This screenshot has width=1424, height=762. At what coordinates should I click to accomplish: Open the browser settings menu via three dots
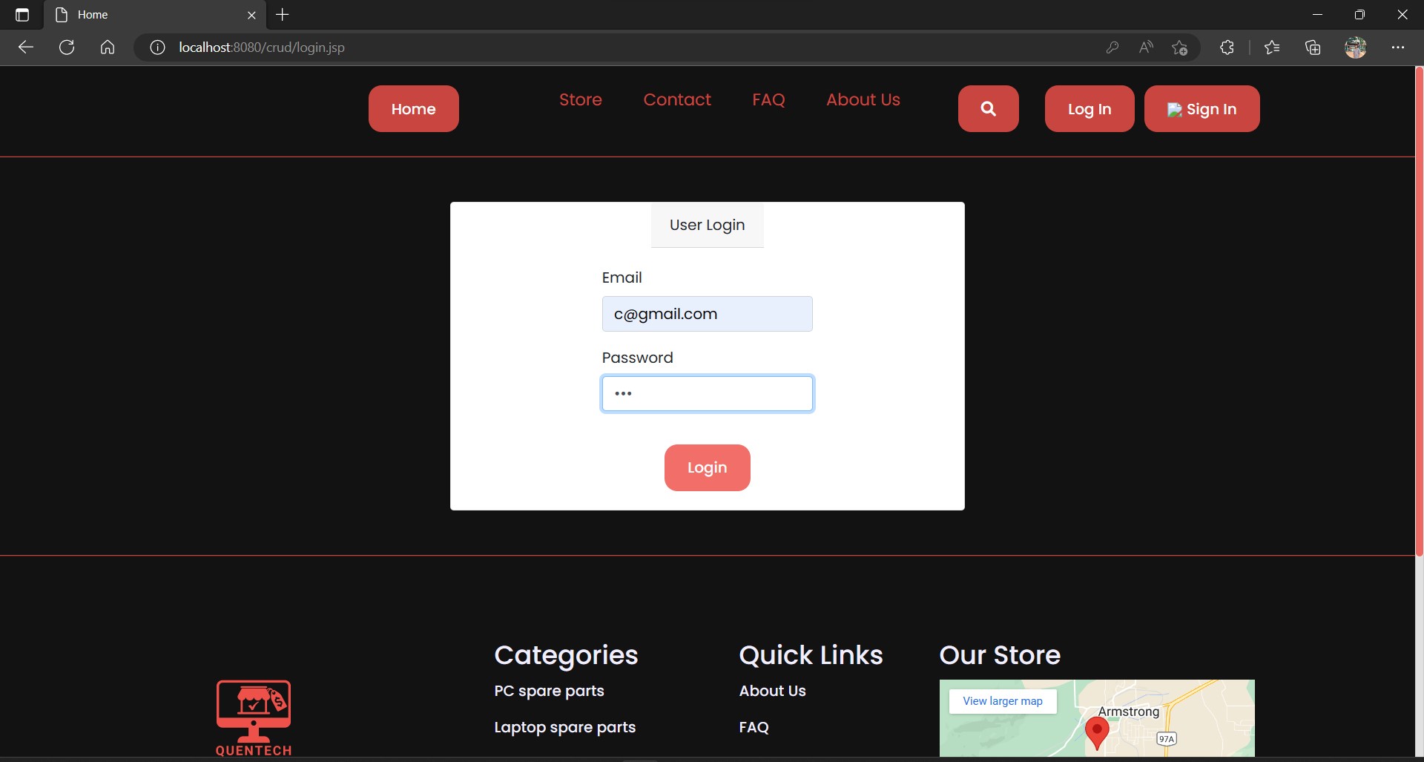tap(1399, 47)
